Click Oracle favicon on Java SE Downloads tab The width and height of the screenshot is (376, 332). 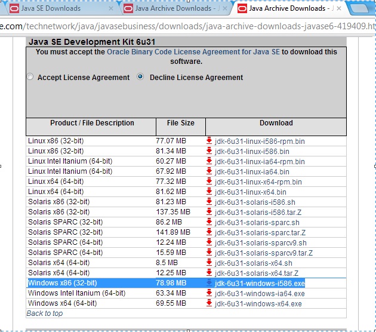(x=14, y=8)
